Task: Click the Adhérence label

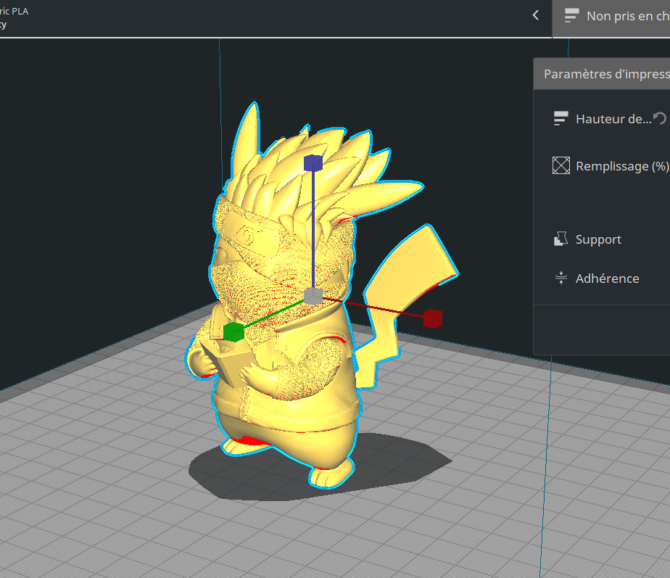Action: pos(607,278)
